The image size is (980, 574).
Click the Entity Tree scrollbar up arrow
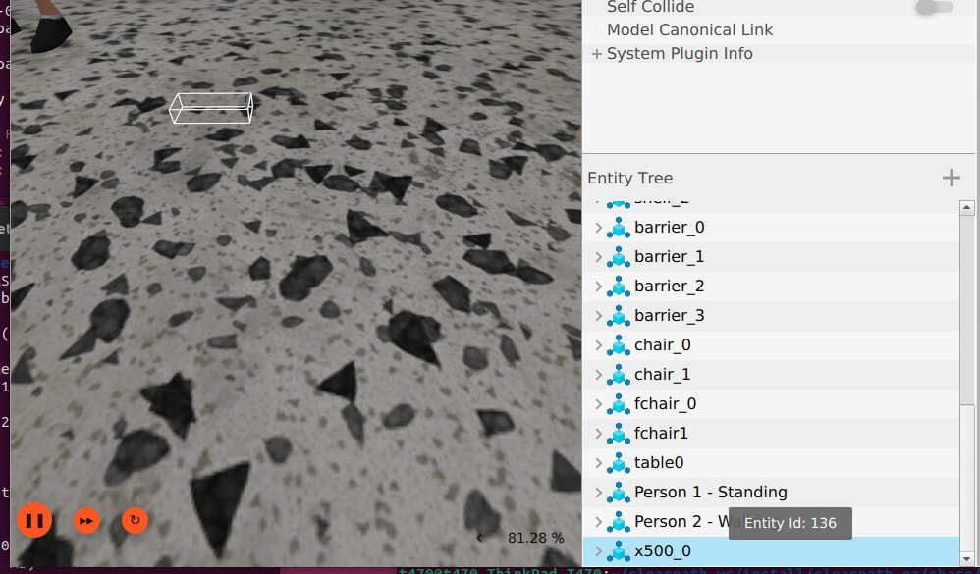(967, 207)
